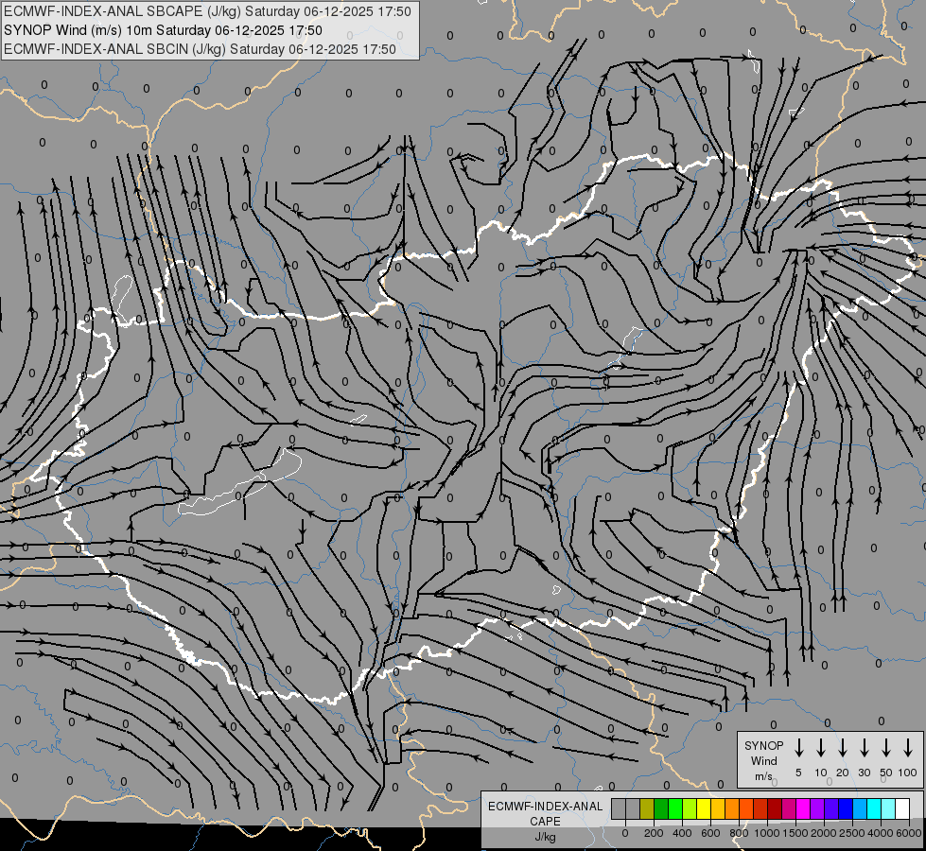Pick the pure blue swatch before 2500
The image size is (926, 851).
tap(847, 808)
